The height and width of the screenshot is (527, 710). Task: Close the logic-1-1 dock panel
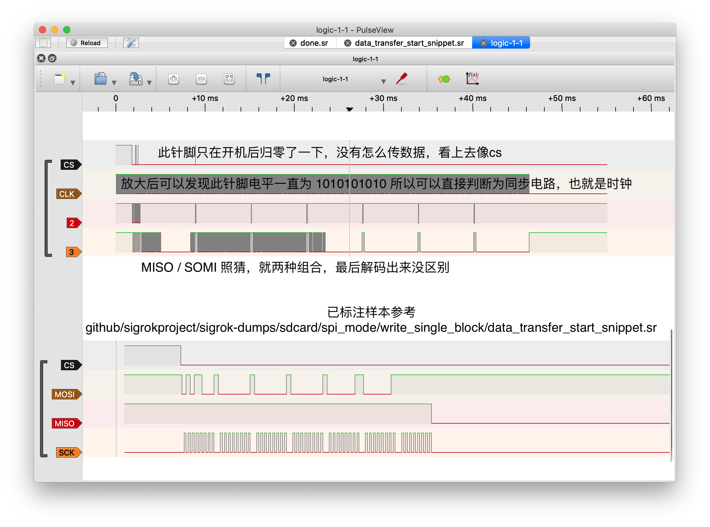(41, 58)
